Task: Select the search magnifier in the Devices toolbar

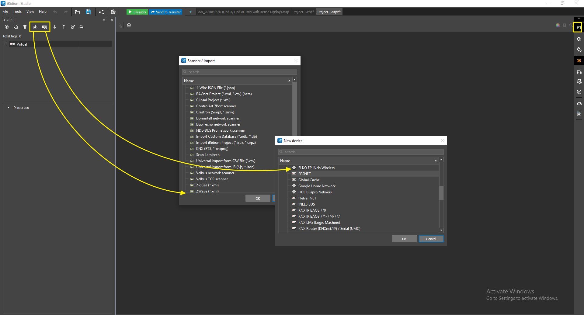Action: (x=81, y=27)
